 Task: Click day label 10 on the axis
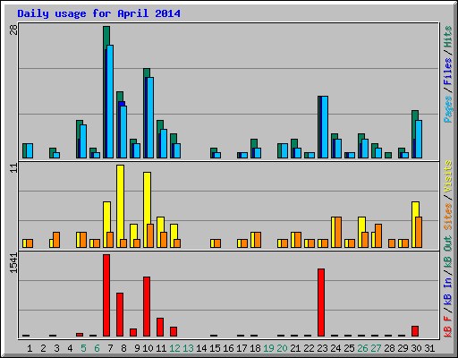[148, 348]
